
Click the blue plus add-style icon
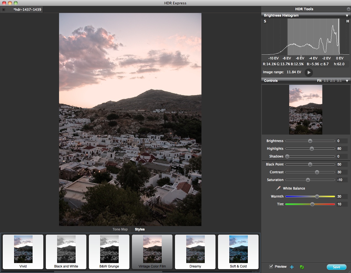click(x=292, y=267)
